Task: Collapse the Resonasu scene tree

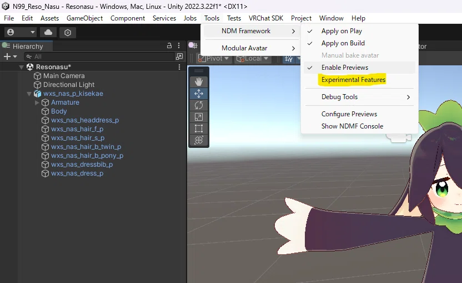Action: click(x=21, y=67)
